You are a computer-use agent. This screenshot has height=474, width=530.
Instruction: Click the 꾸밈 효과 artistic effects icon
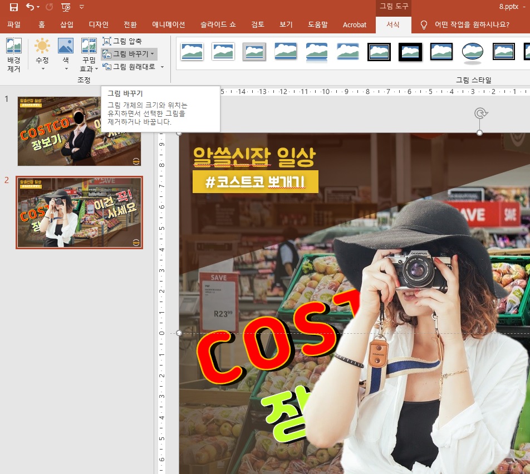89,46
